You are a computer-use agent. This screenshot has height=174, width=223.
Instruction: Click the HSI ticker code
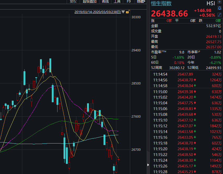[x=211, y=3]
